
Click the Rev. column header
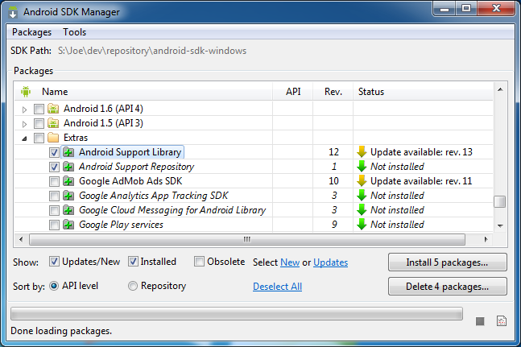pos(334,92)
